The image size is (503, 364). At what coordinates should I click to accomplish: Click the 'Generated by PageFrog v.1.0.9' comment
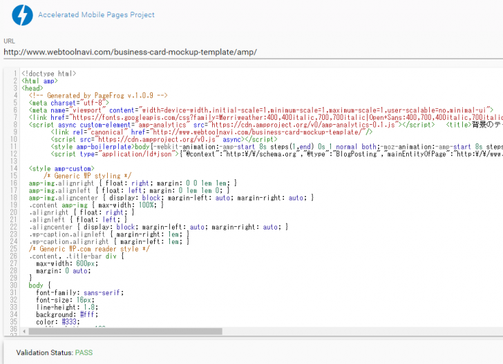click(98, 95)
